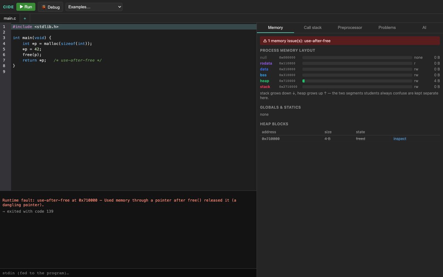Click the heap segment usage bar
This screenshot has height=277, width=443.
point(357,81)
